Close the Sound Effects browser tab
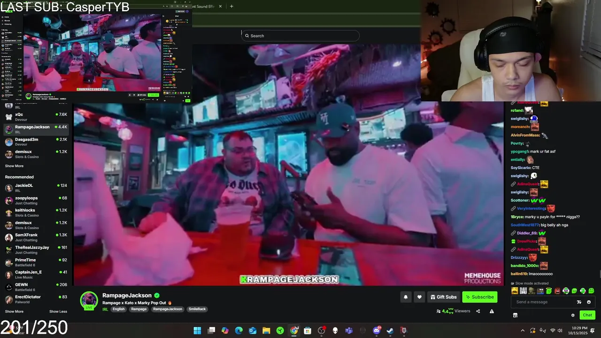This screenshot has height=338, width=601. click(220, 7)
